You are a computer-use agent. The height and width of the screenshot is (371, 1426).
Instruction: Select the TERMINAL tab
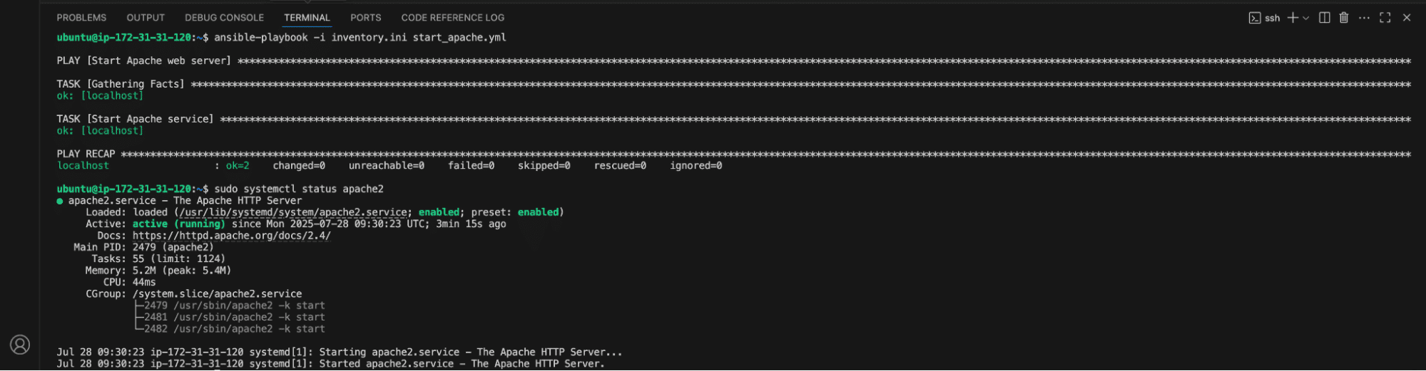pos(307,18)
